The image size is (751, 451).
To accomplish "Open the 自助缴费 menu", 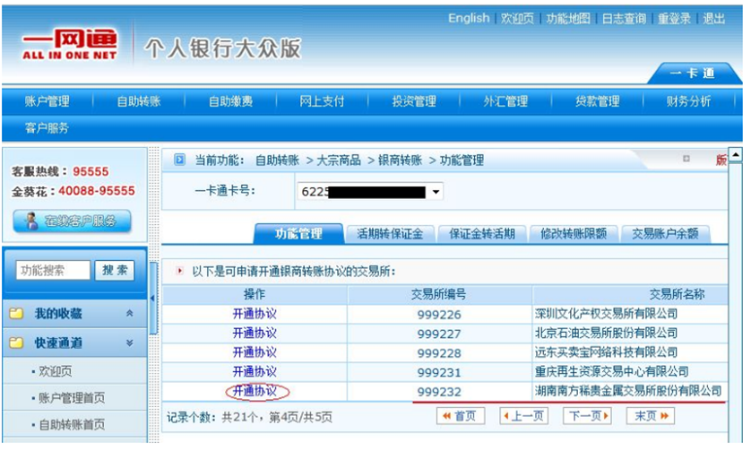I will [230, 101].
